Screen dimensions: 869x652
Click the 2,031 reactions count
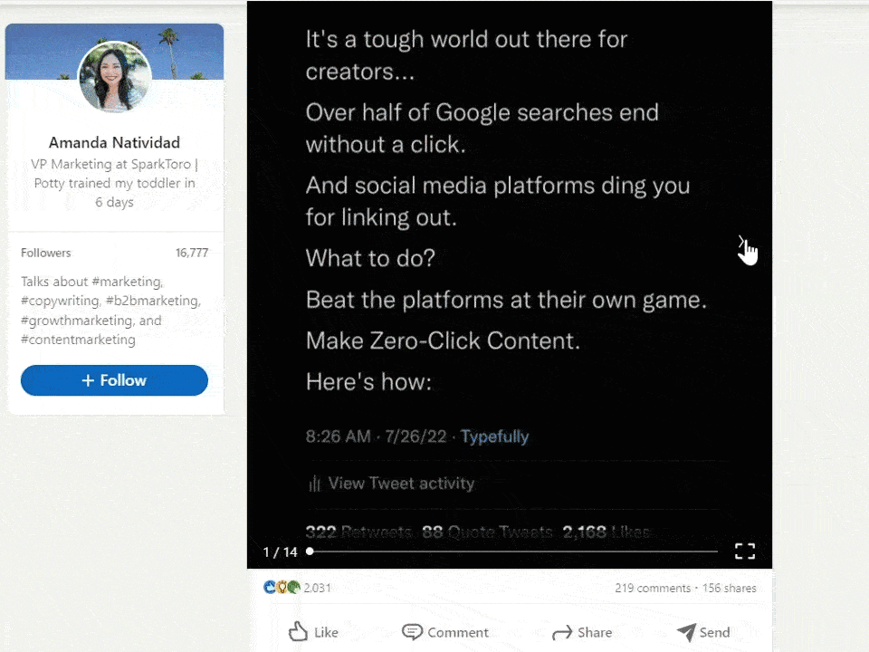pos(317,588)
